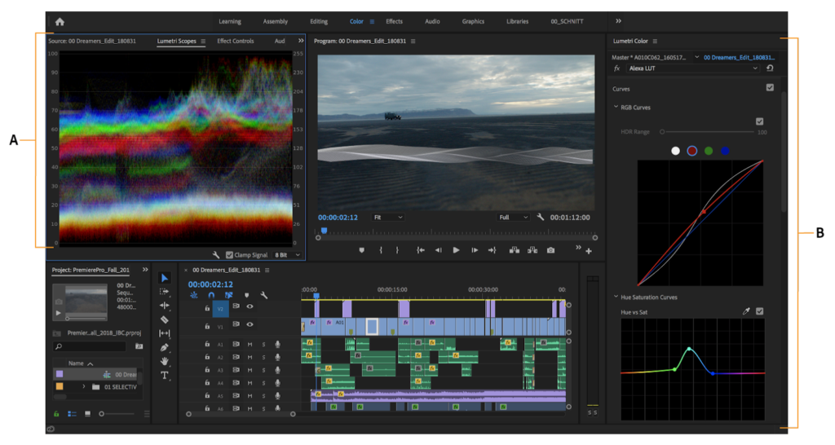This screenshot has height=445, width=835.
Task: Open the Alexa LUT effect dropdown
Action: (x=693, y=68)
